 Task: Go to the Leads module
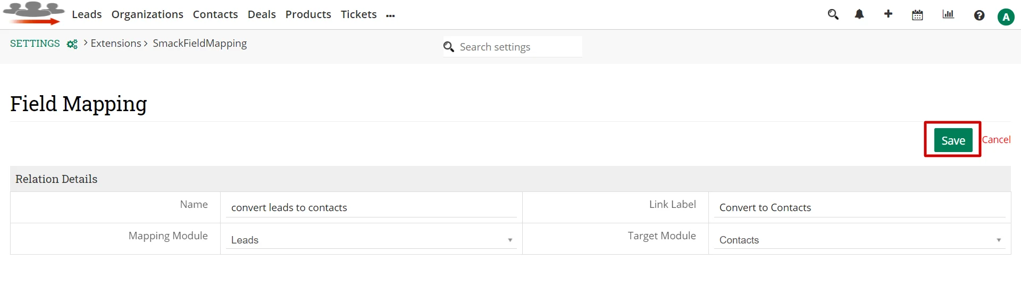87,14
